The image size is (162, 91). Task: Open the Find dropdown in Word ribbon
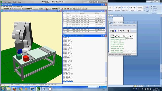154,6
